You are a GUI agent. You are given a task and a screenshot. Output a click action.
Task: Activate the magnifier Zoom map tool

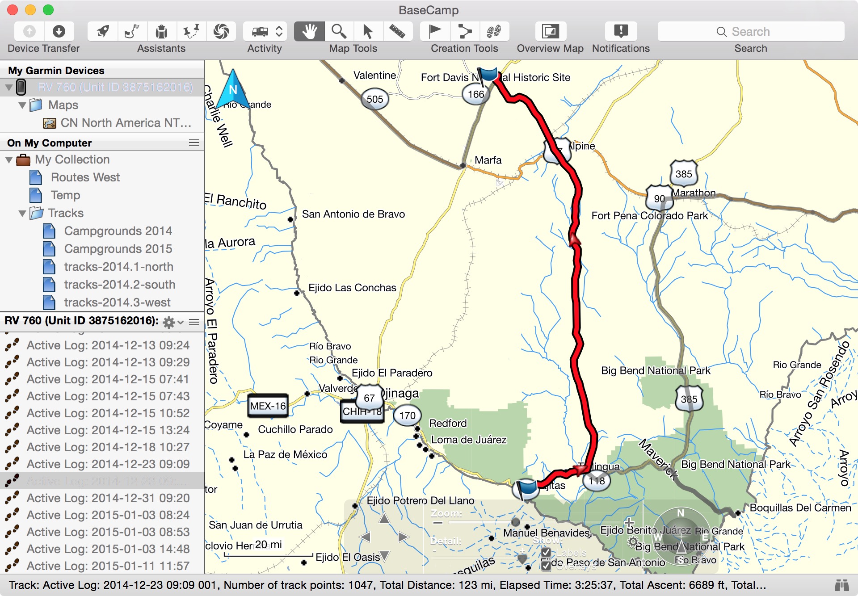point(339,31)
